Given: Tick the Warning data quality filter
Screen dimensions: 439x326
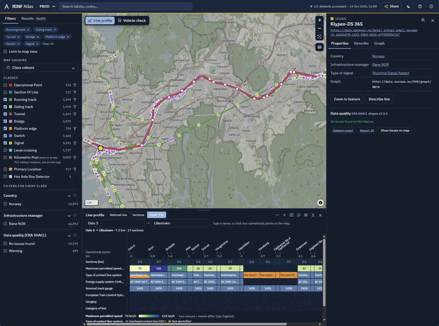Looking at the screenshot, I should (5, 251).
